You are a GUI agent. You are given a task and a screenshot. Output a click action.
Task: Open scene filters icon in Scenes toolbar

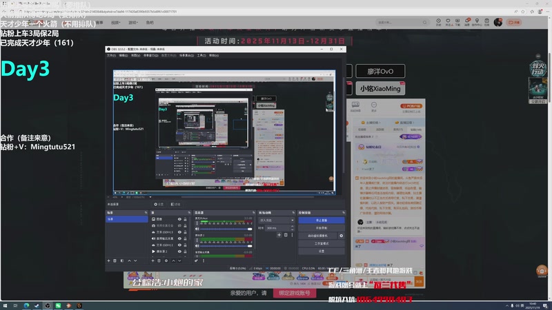122,261
